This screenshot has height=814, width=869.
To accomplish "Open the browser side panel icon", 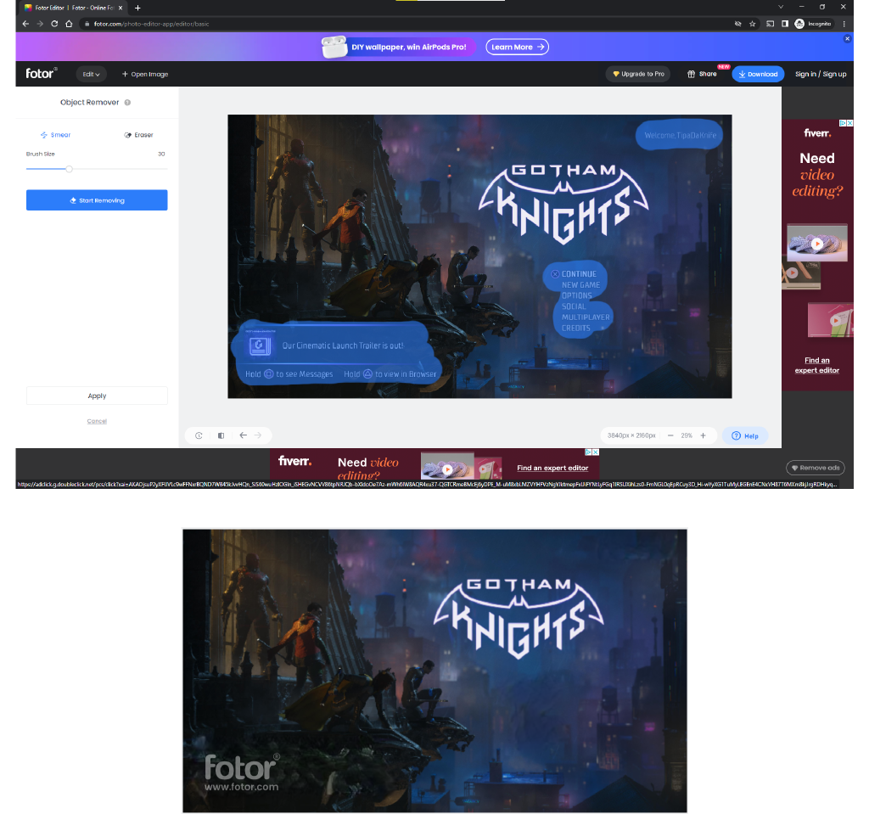I will (785, 24).
